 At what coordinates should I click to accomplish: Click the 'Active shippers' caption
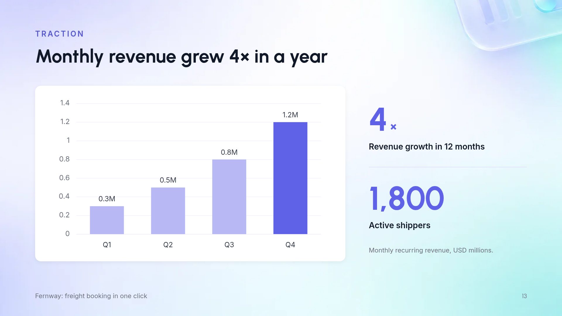(400, 225)
